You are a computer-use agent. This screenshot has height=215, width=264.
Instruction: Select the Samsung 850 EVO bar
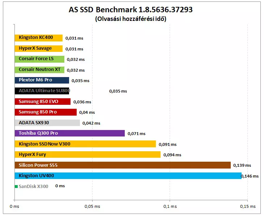pos(43,102)
